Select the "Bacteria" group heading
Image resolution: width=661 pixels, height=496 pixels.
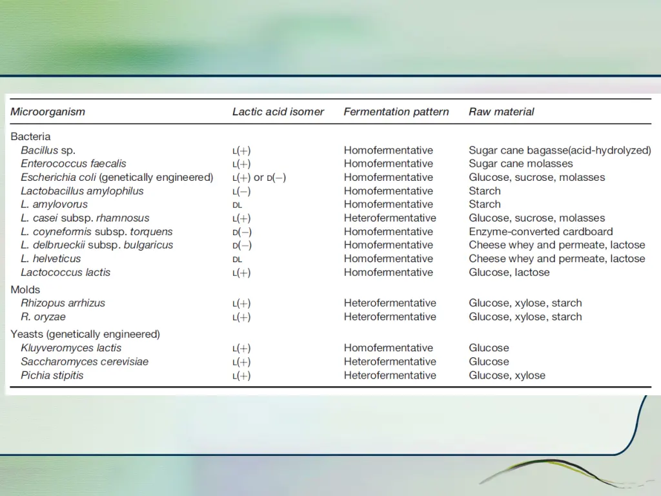point(30,137)
